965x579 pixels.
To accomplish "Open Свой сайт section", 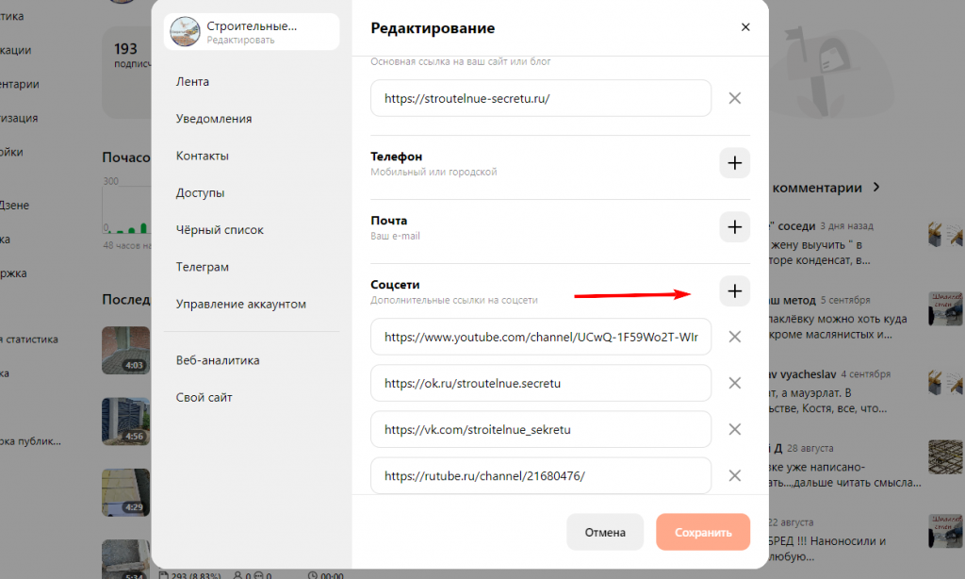I will click(204, 397).
